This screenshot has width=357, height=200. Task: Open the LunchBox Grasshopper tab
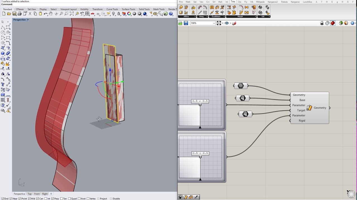(x=307, y=2)
